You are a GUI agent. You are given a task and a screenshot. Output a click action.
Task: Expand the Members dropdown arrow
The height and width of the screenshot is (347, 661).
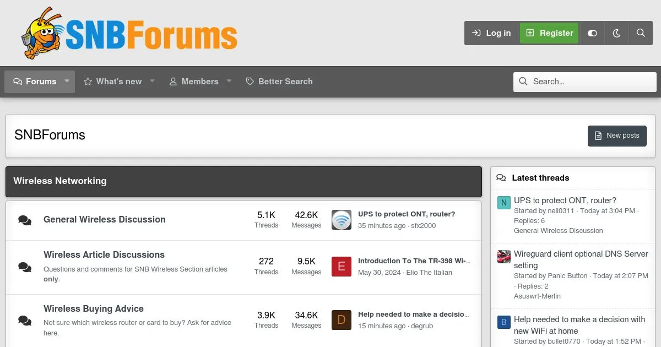point(229,82)
